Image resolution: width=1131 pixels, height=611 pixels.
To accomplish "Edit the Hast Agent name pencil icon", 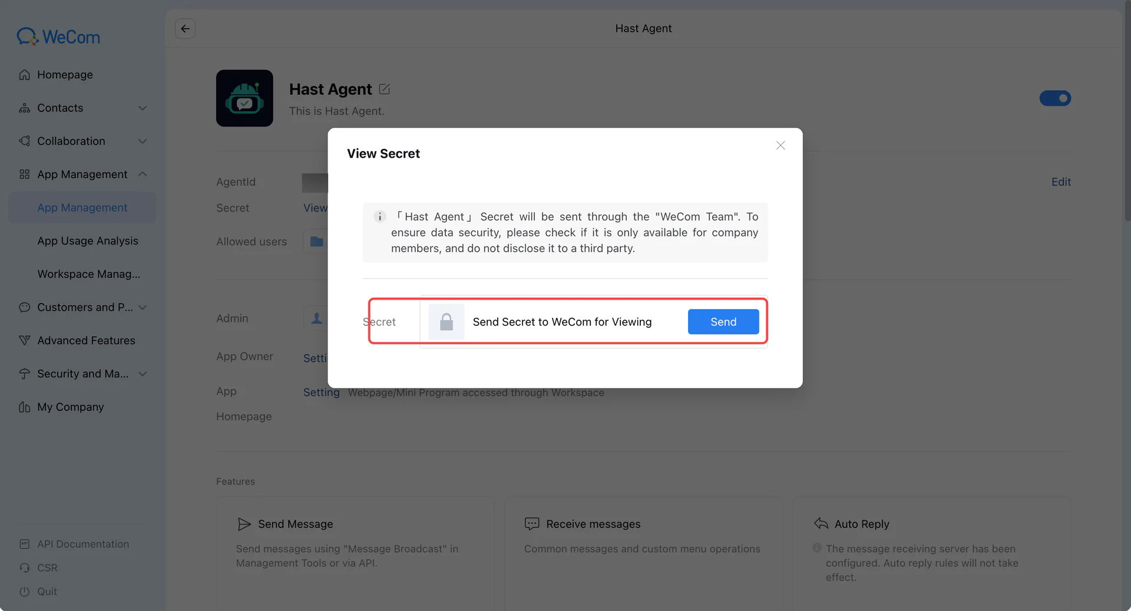I will pyautogui.click(x=385, y=89).
